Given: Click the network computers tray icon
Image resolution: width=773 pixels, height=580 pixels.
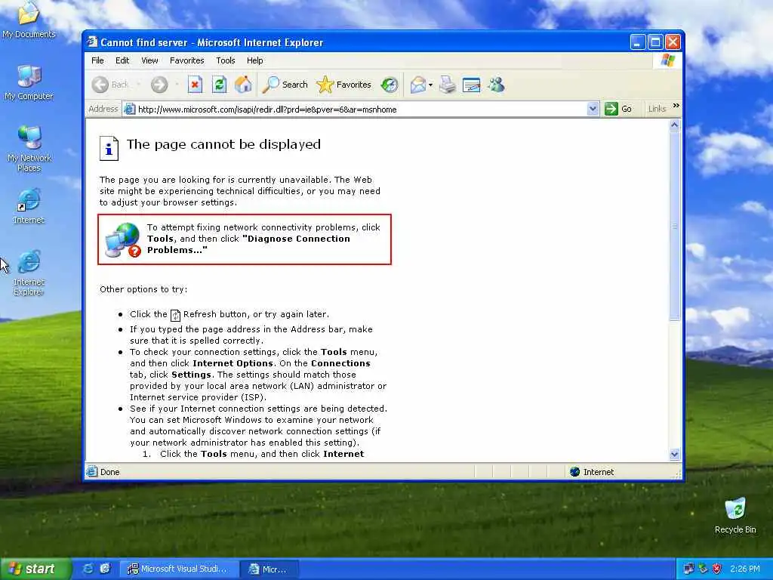Looking at the screenshot, I should click(688, 569).
